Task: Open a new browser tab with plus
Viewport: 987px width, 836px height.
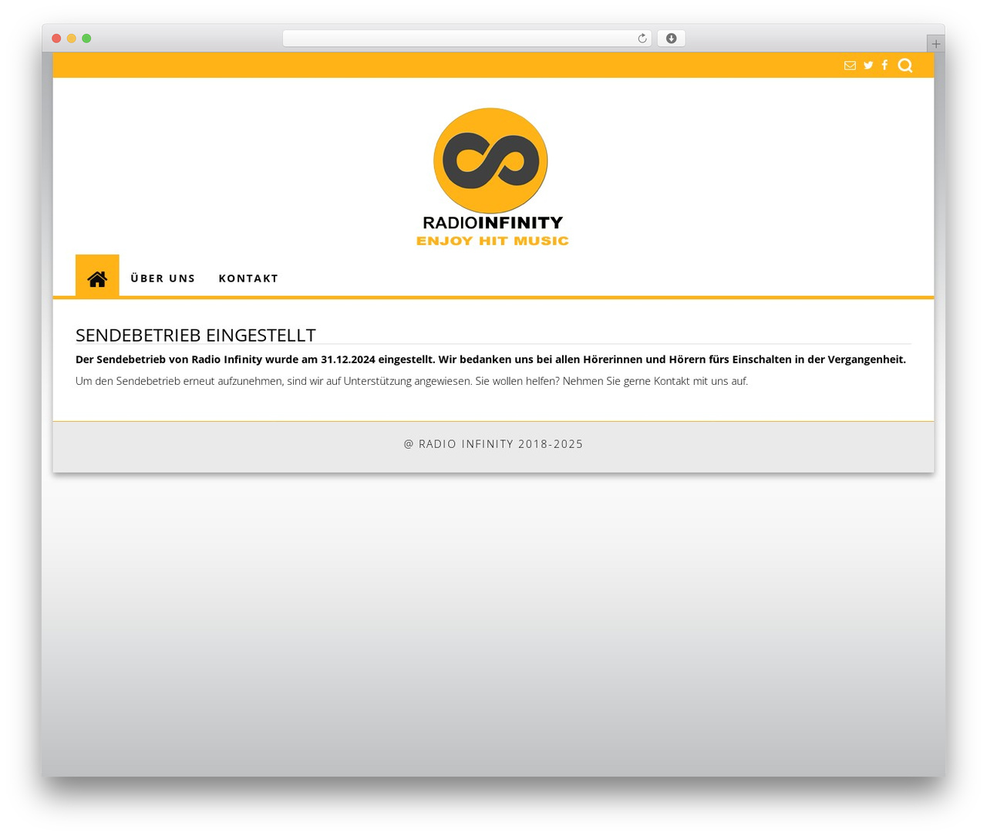Action: click(x=935, y=44)
